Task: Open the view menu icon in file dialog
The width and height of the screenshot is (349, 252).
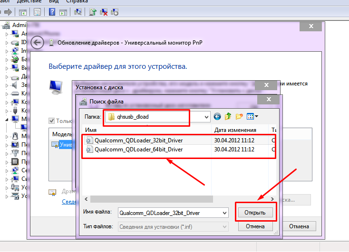Action: click(x=252, y=116)
